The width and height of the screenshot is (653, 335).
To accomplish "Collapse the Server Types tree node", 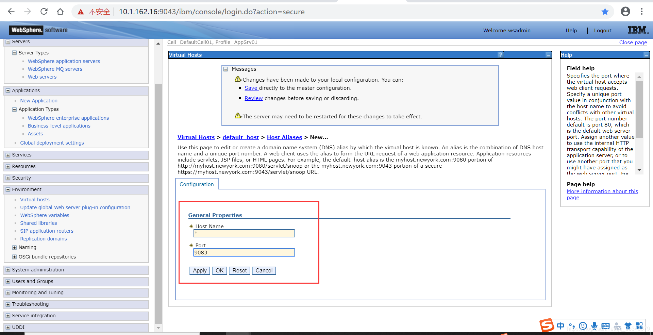I will tap(14, 53).
